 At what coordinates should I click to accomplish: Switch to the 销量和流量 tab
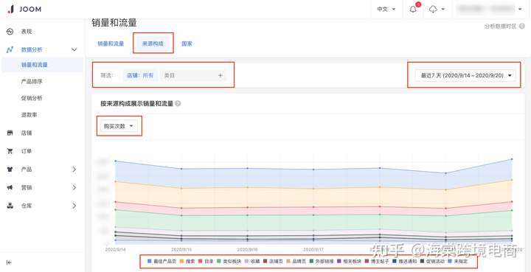(x=111, y=43)
